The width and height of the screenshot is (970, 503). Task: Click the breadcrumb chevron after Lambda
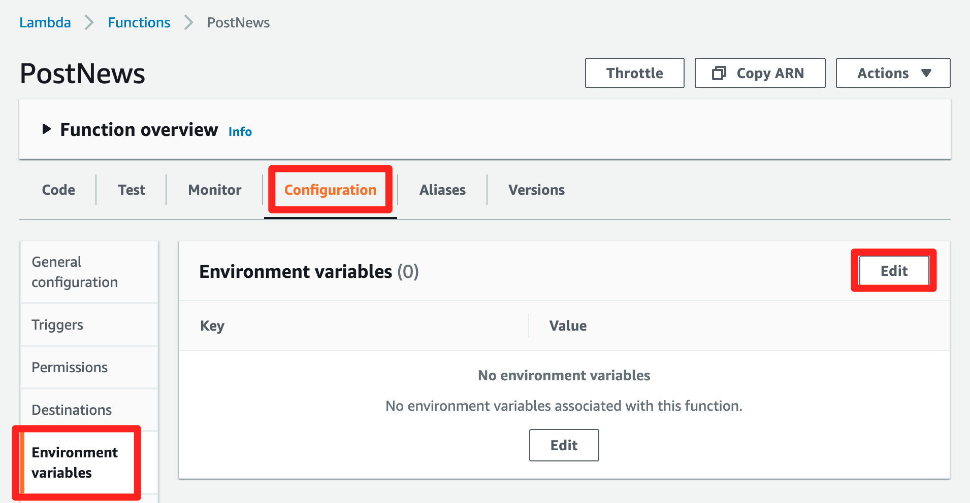point(89,23)
